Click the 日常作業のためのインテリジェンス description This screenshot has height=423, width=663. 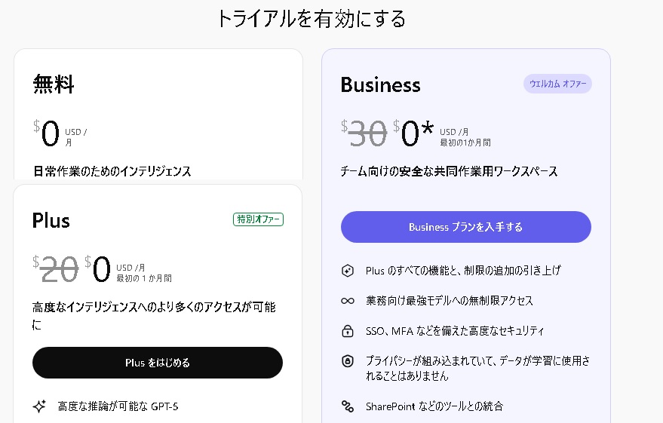coord(112,171)
